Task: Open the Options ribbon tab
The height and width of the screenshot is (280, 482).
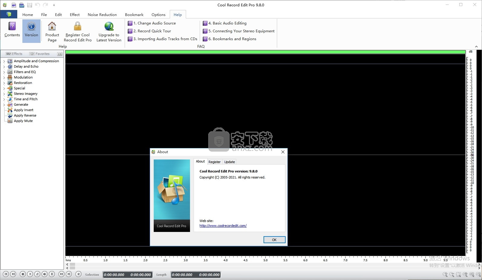Action: click(159, 14)
